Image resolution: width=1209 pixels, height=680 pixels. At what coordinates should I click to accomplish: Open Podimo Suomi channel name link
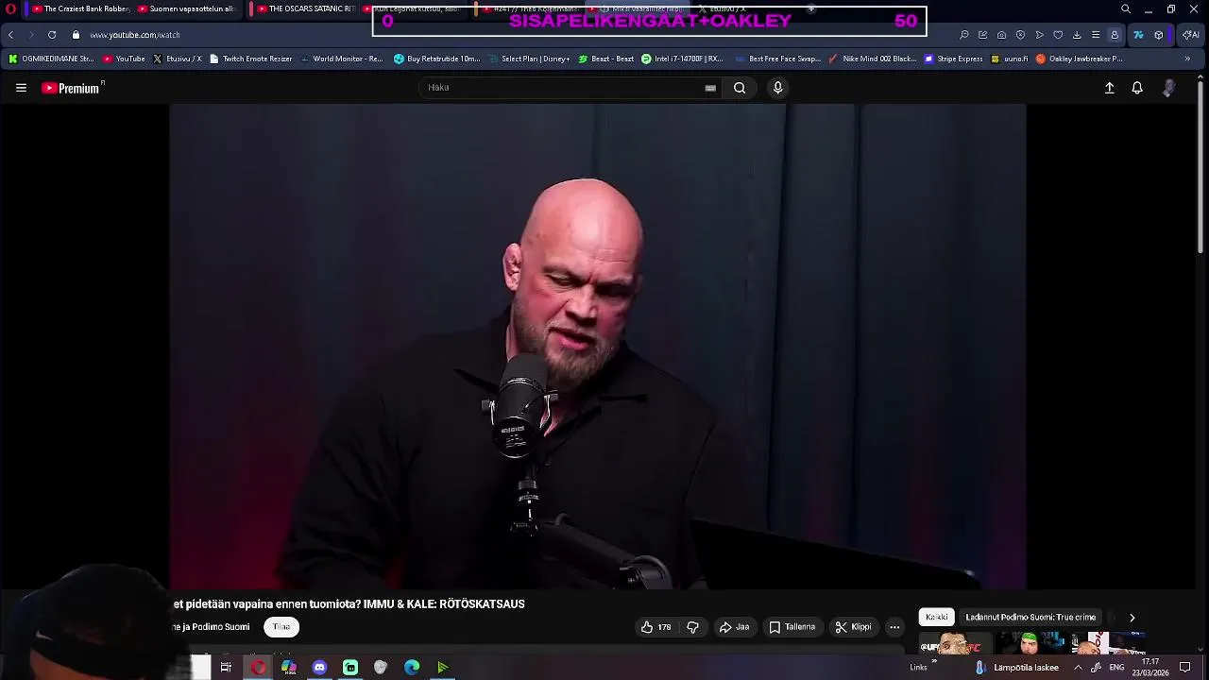coord(213,627)
